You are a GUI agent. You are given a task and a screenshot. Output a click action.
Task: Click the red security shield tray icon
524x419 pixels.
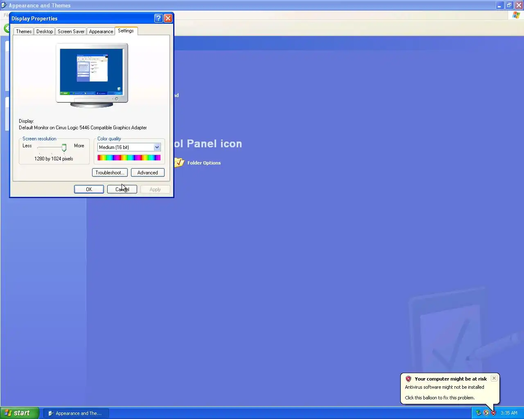coord(494,413)
